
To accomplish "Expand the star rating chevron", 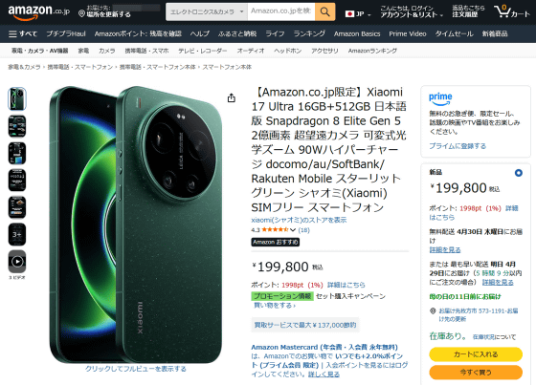I will (293, 230).
